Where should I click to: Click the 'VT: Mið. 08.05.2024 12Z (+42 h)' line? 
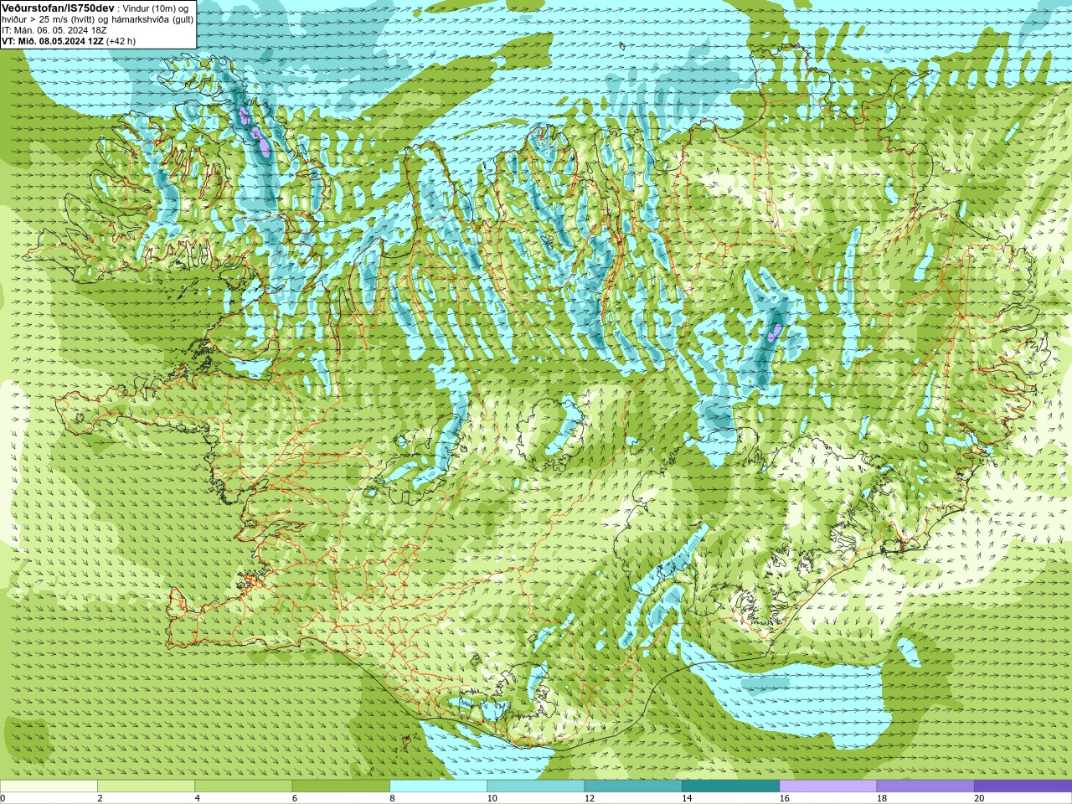pyautogui.click(x=69, y=41)
